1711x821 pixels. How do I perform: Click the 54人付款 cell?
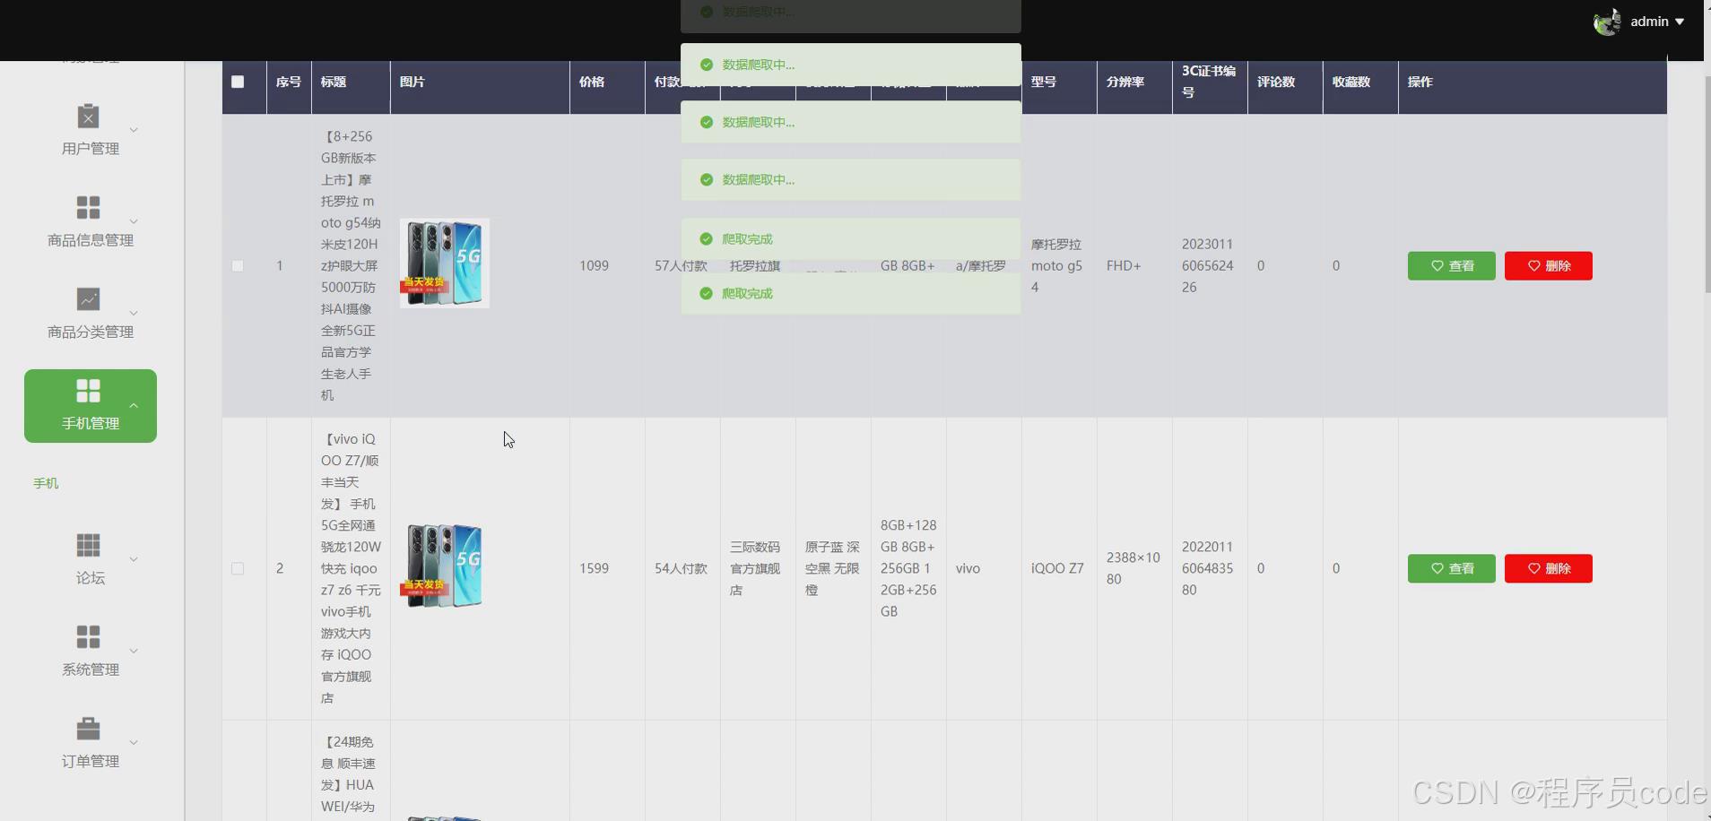[x=681, y=568]
